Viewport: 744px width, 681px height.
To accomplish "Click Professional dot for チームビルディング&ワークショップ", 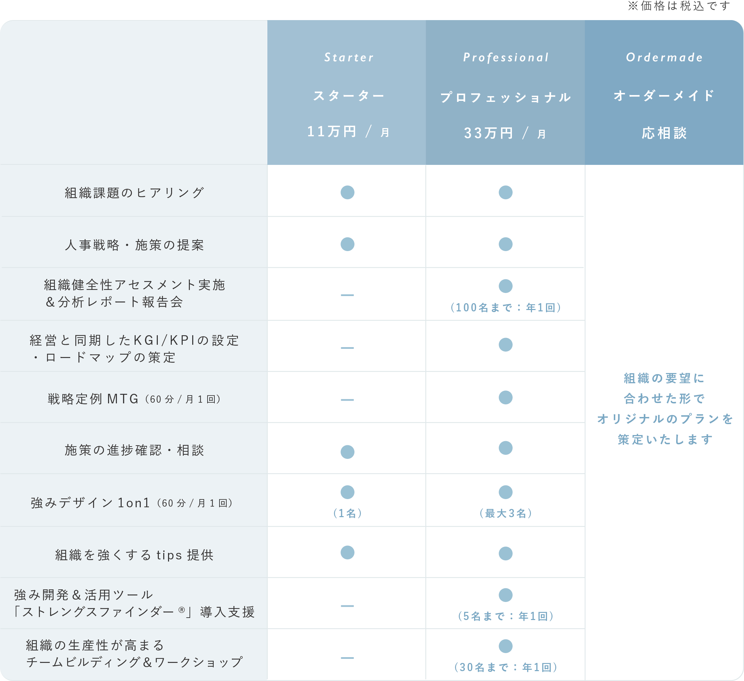I will coord(505,646).
